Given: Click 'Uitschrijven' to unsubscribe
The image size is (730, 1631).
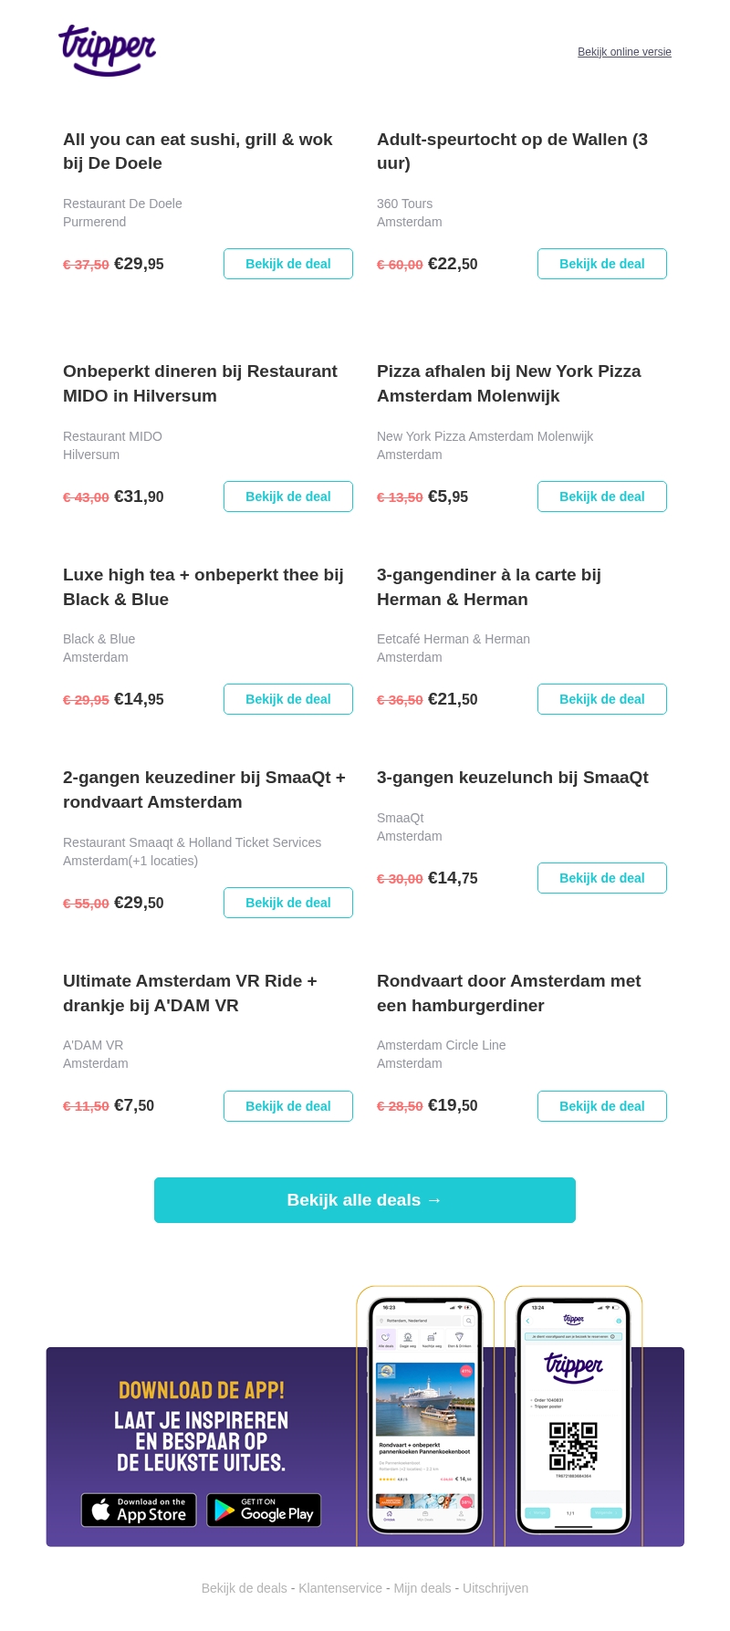Looking at the screenshot, I should tap(495, 1588).
